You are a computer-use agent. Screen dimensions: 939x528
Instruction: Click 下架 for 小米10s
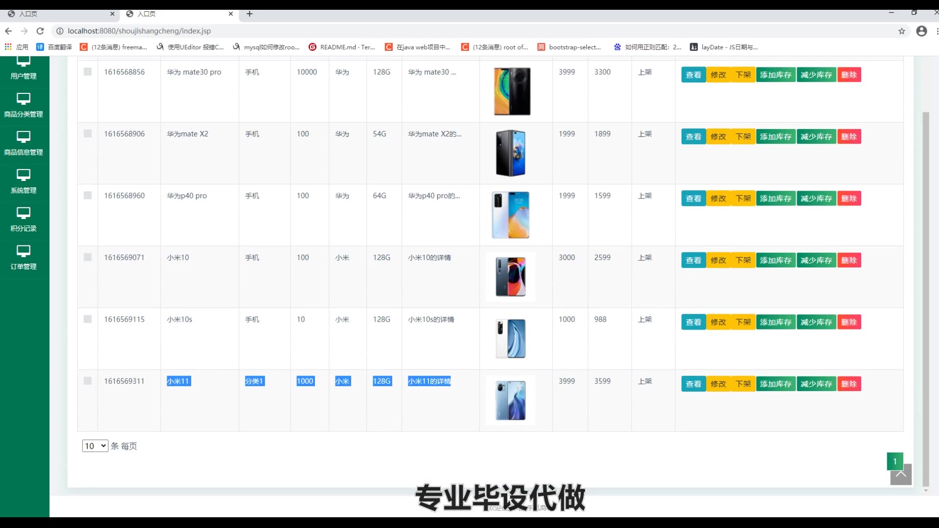tap(743, 322)
